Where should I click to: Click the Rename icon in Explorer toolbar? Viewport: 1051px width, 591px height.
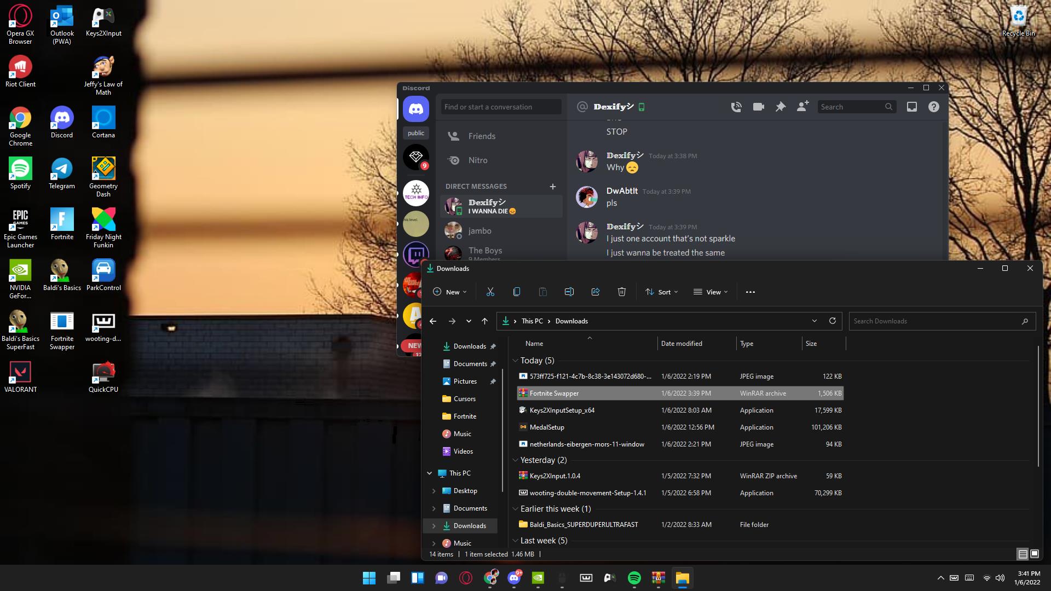coord(569,292)
